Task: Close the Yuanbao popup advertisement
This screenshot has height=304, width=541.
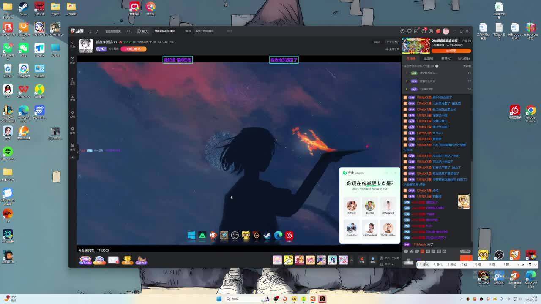Action: click(396, 172)
